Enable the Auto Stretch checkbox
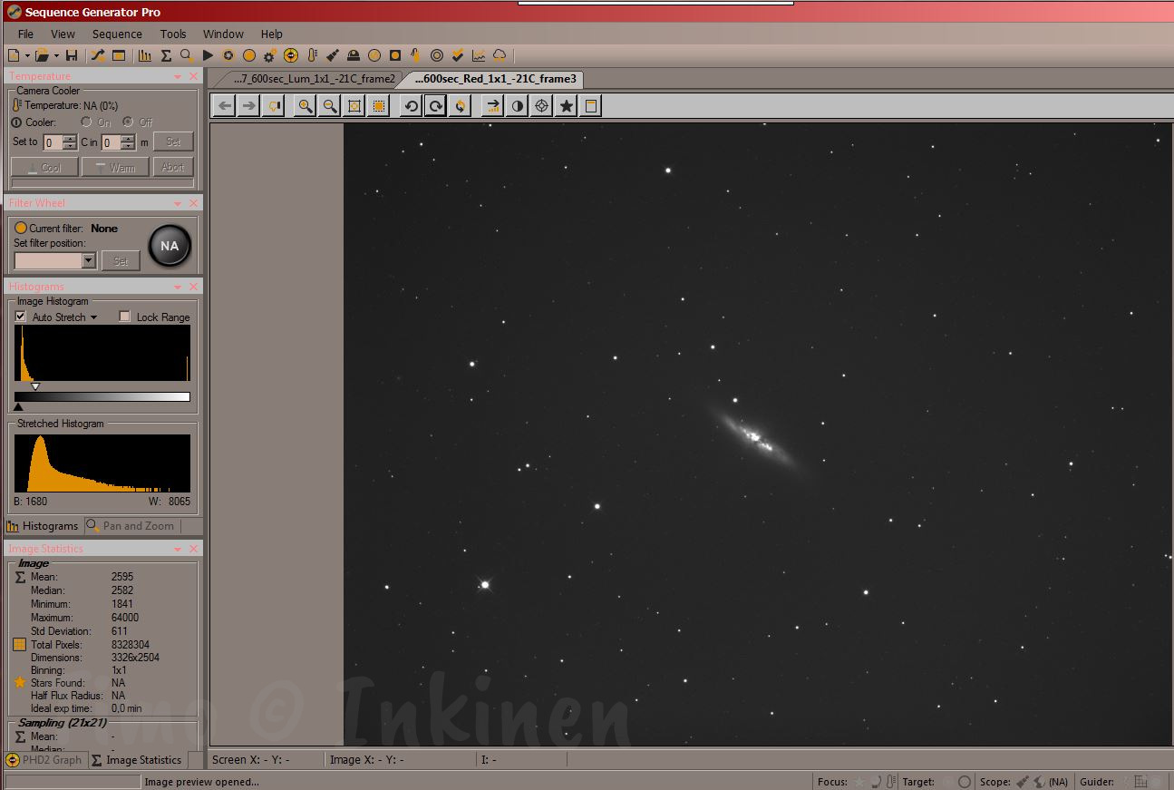 (21, 317)
